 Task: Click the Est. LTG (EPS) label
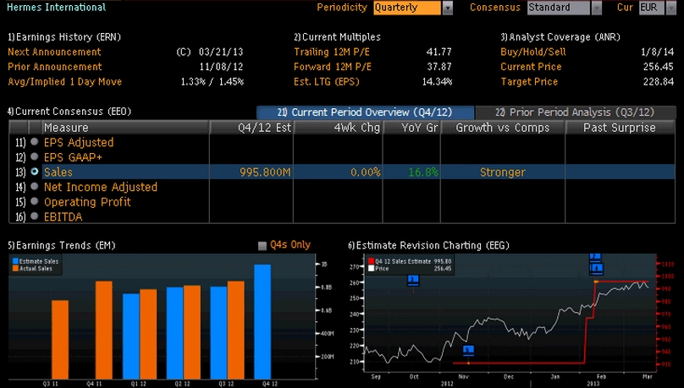point(326,81)
